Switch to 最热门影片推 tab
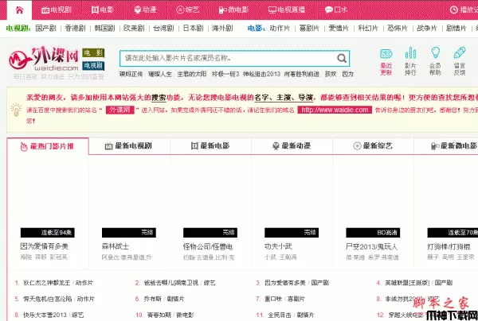The image size is (478, 321). click(48, 146)
